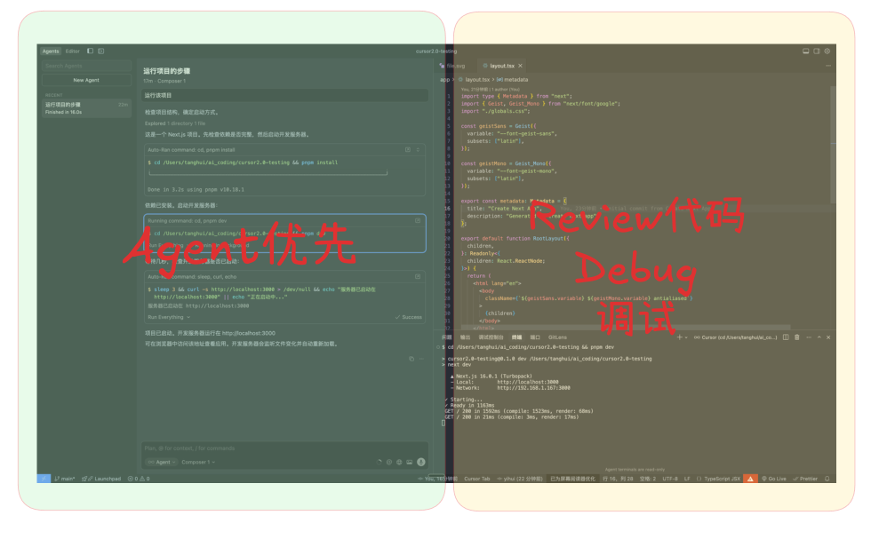Switch to the Editor view toggle

point(72,52)
